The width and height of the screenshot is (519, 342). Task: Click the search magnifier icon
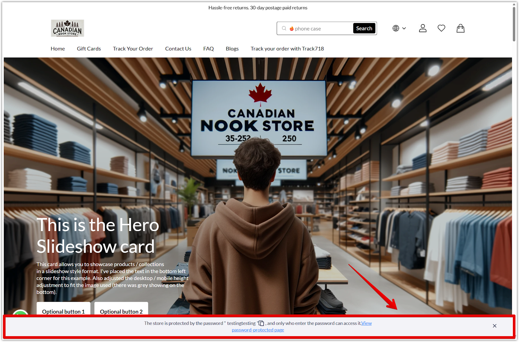point(284,29)
